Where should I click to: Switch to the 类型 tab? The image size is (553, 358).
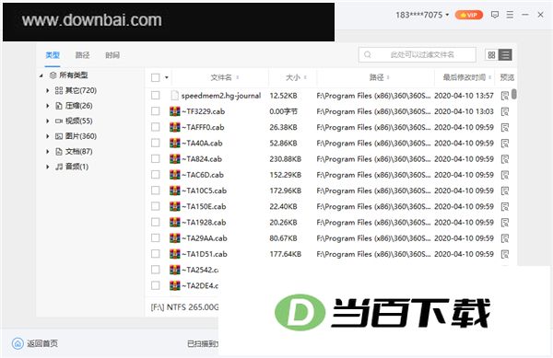click(x=53, y=55)
